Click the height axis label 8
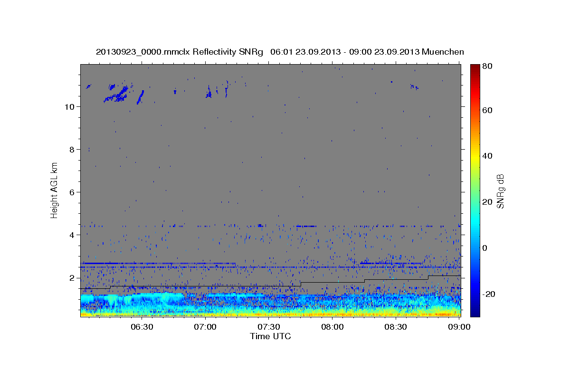The width and height of the screenshot is (570, 380). coord(72,149)
